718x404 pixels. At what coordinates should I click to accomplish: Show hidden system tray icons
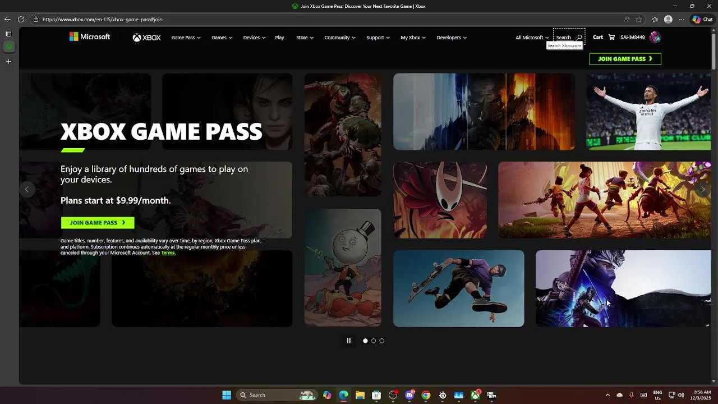coord(607,395)
